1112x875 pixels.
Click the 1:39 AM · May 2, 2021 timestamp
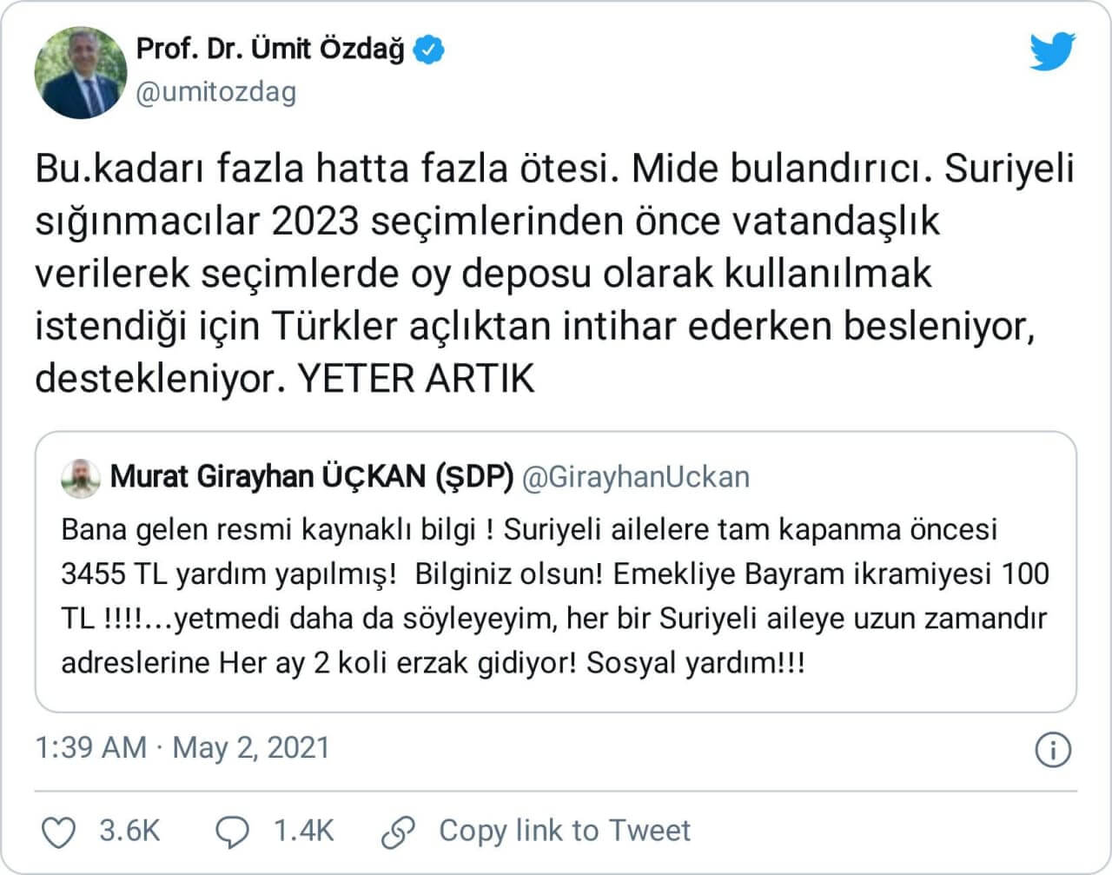182,748
